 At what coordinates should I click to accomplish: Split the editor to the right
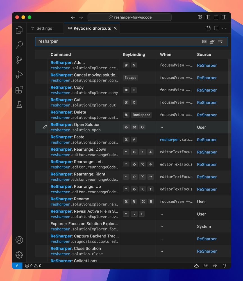coord(216,28)
